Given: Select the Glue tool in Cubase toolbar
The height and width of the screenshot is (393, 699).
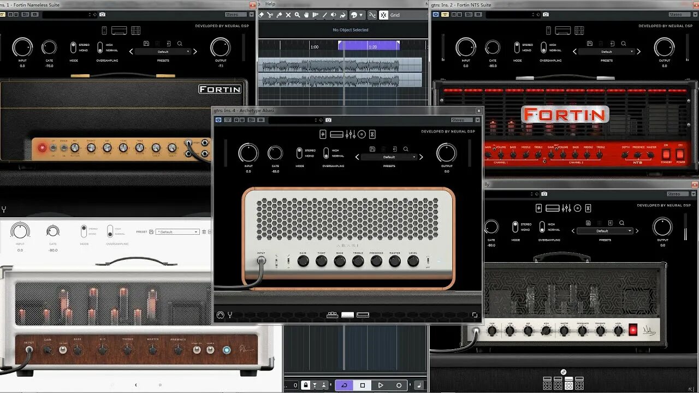Looking at the screenshot, I should 279,15.
